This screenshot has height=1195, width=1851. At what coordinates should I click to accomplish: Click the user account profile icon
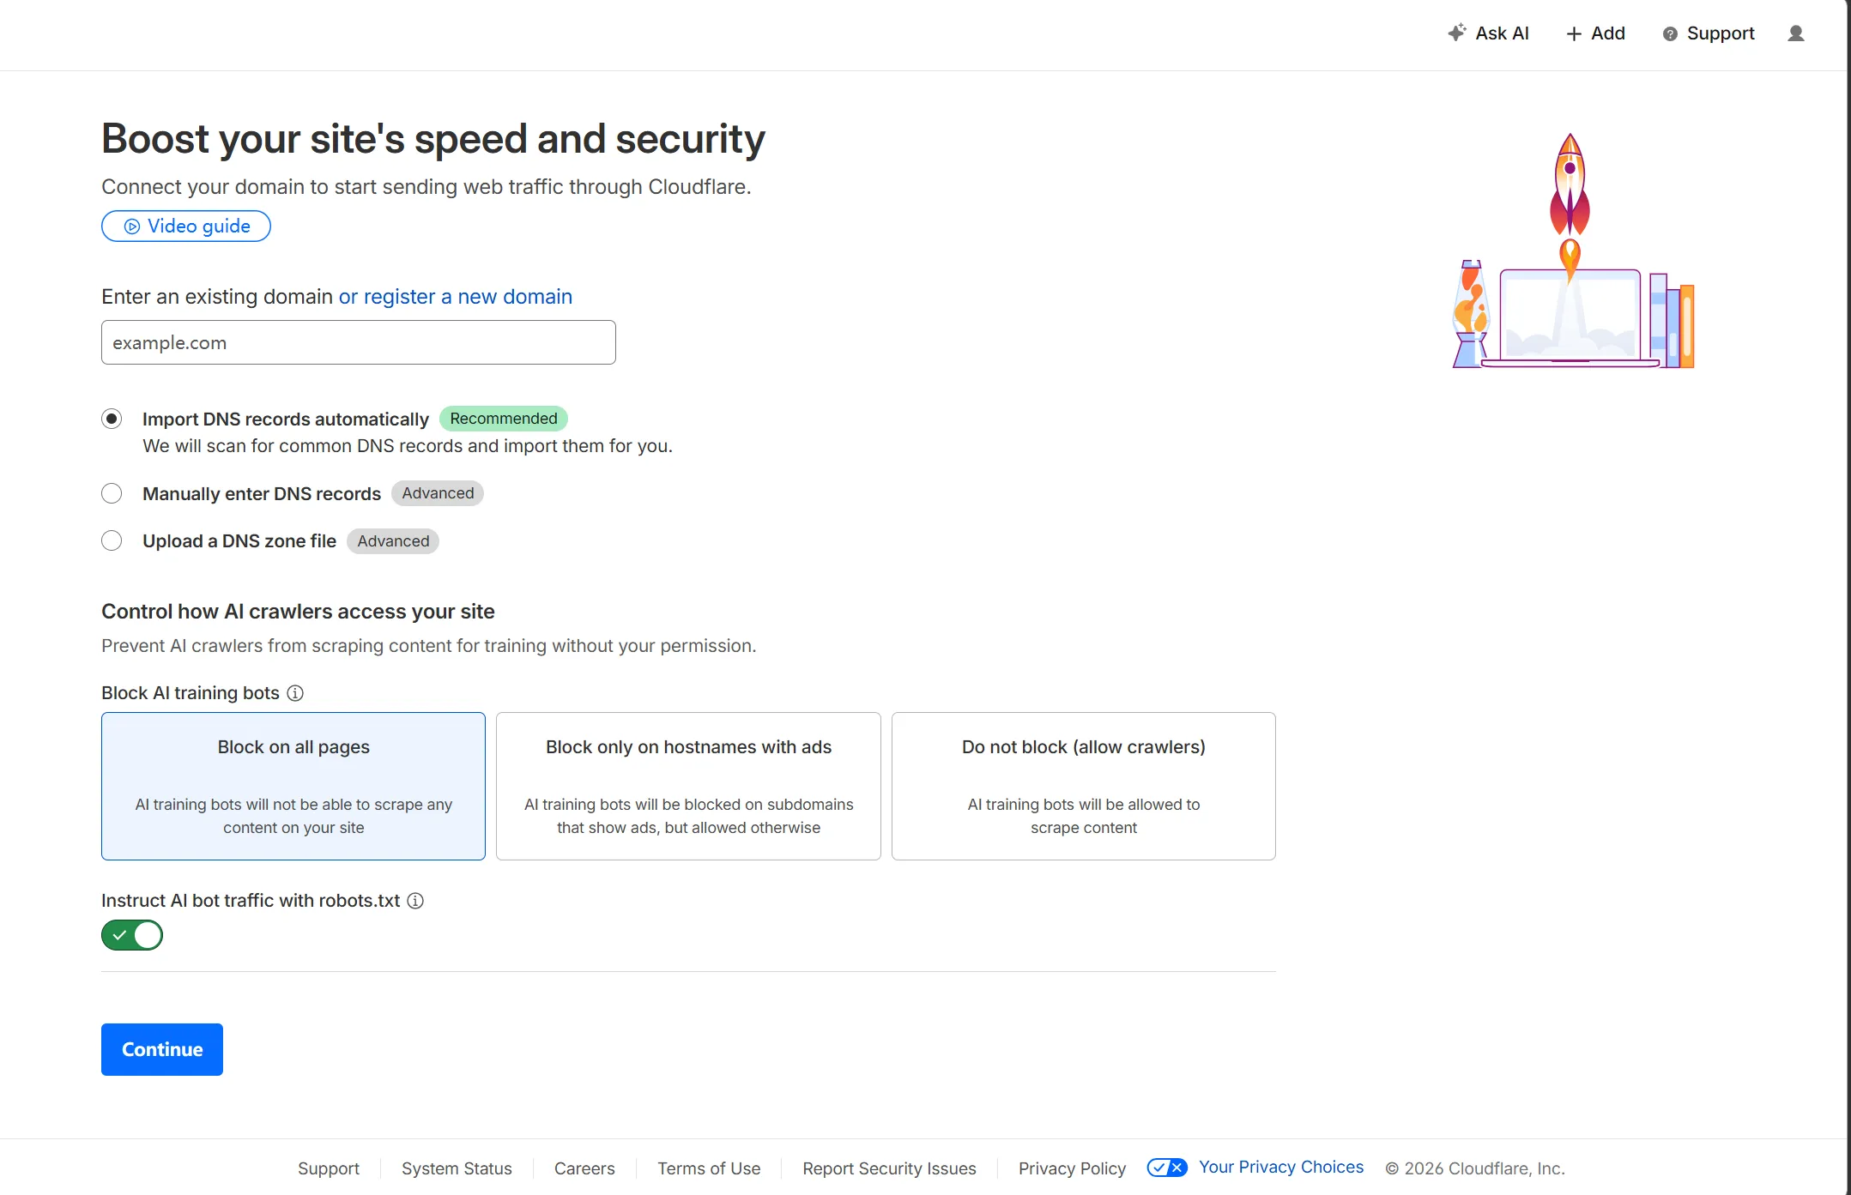1795,33
